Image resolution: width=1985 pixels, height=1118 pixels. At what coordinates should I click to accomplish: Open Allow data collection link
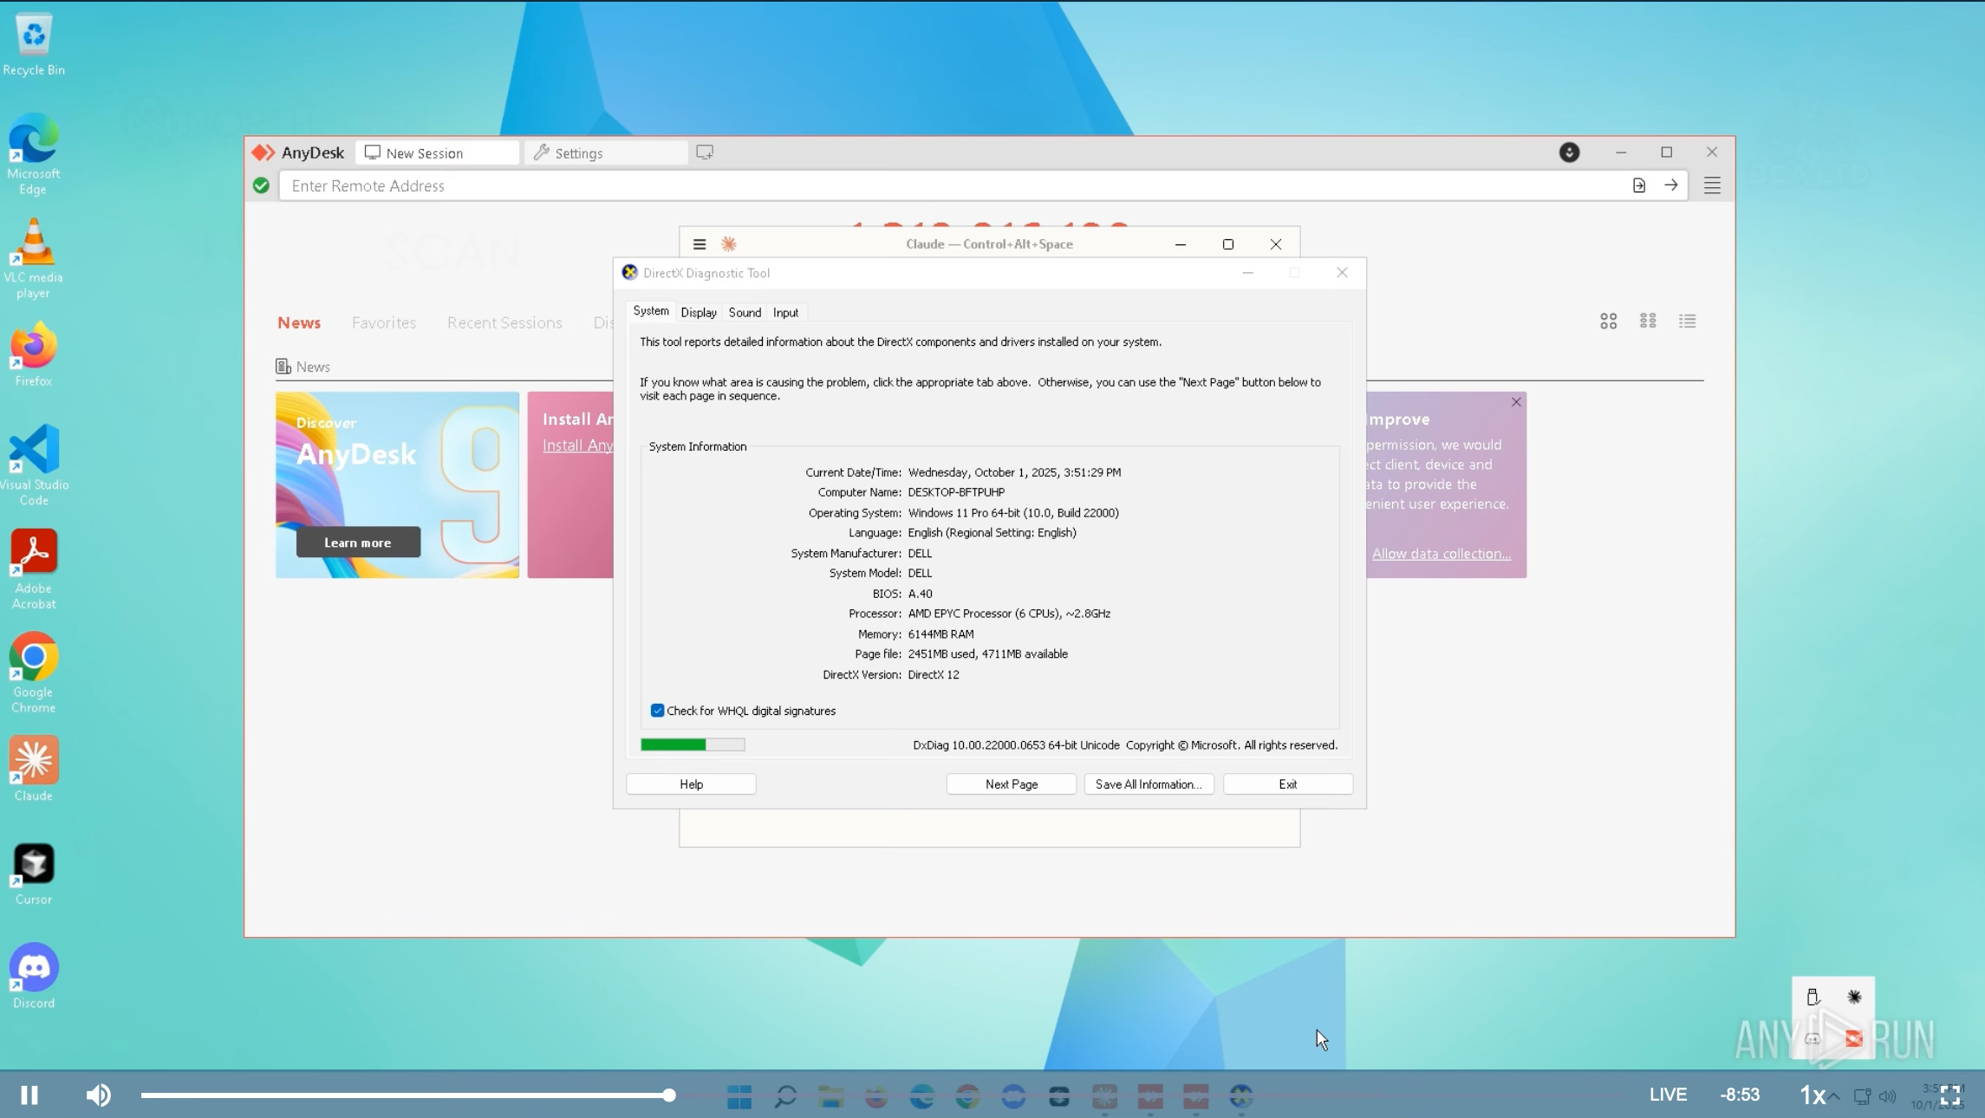(x=1441, y=554)
